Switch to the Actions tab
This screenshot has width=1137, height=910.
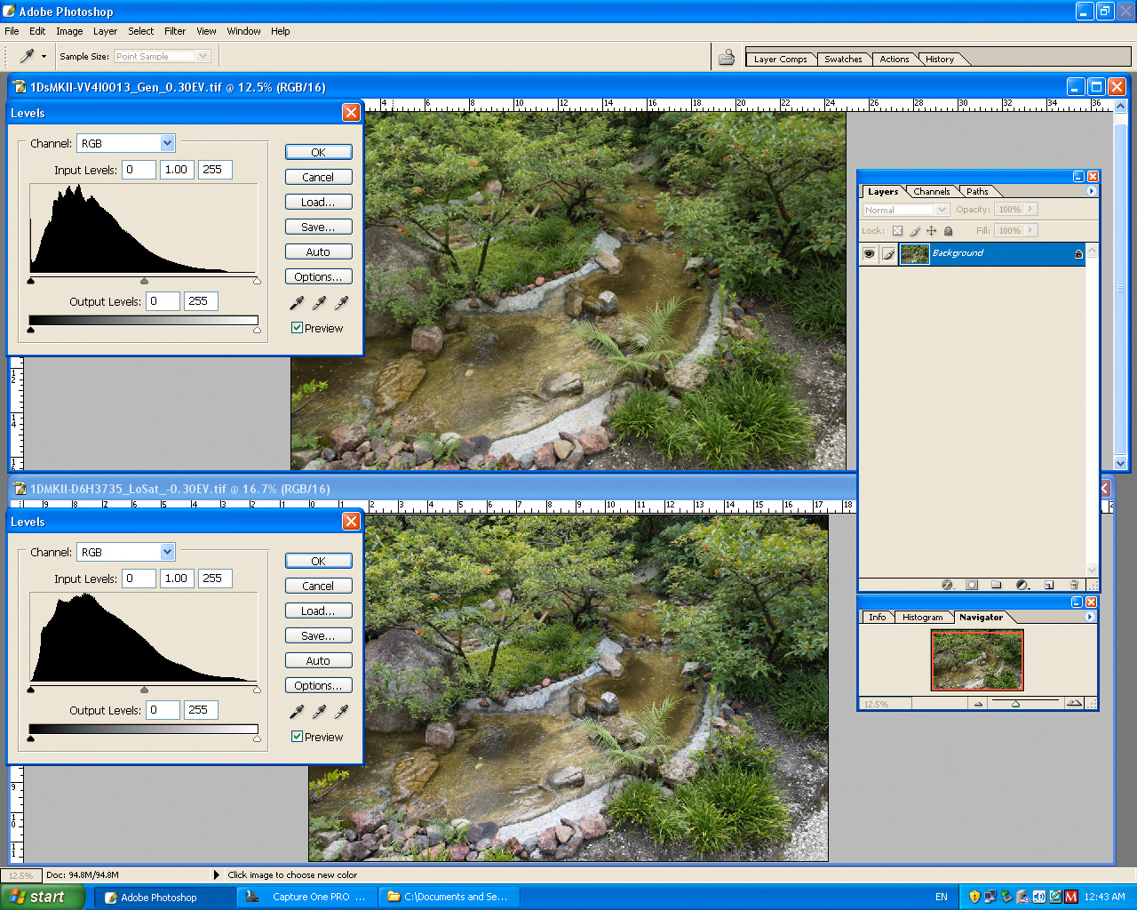pos(894,60)
